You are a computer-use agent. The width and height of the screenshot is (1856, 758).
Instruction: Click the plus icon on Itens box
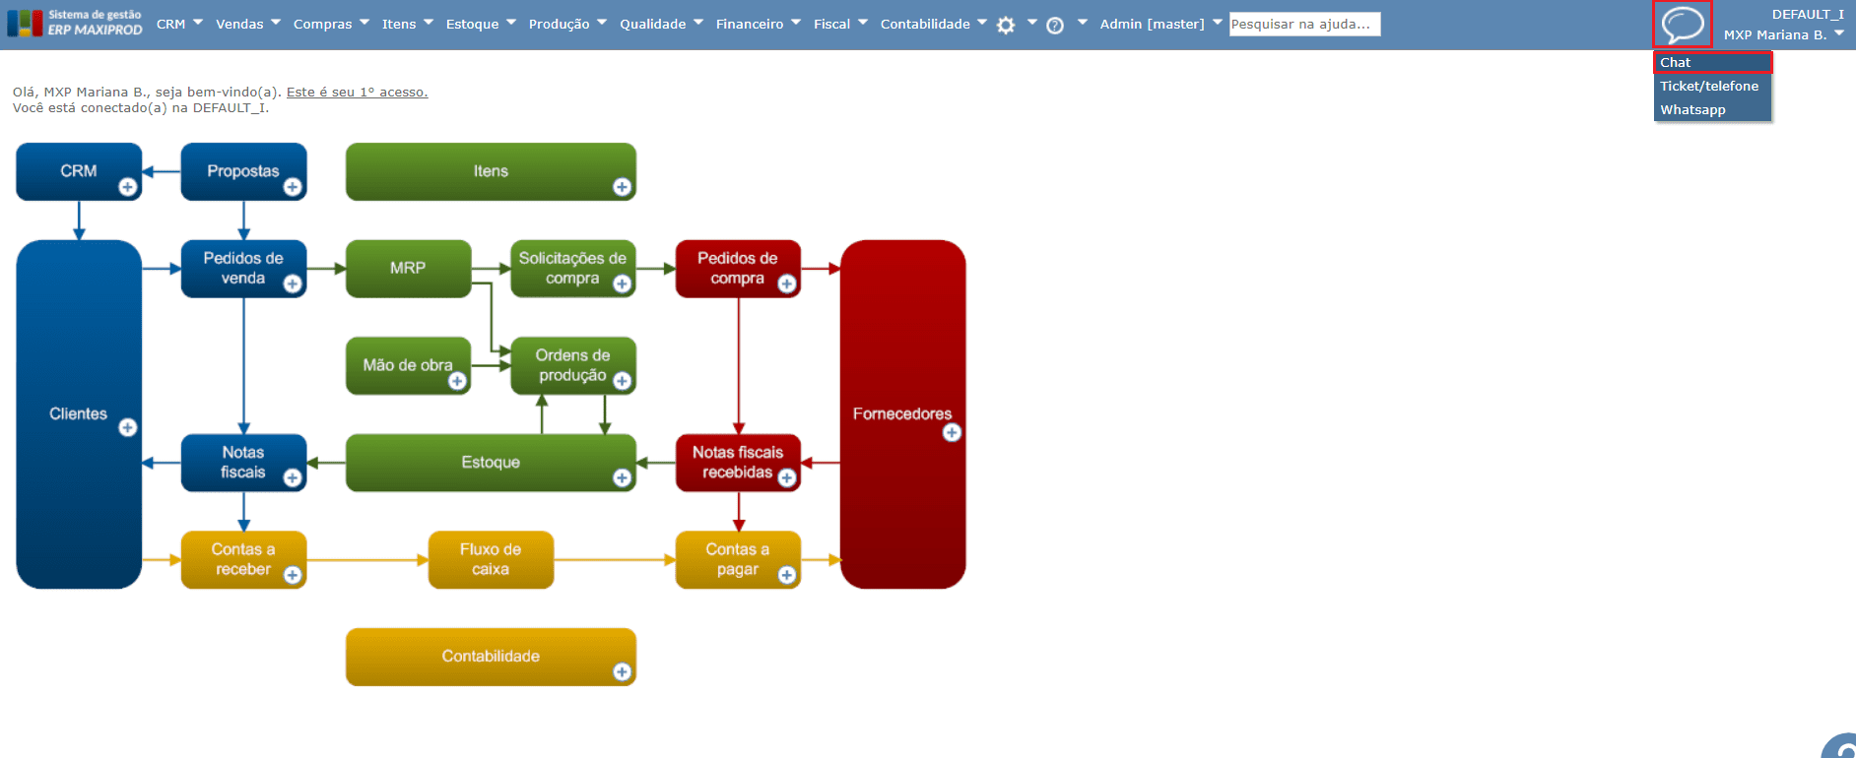click(622, 187)
